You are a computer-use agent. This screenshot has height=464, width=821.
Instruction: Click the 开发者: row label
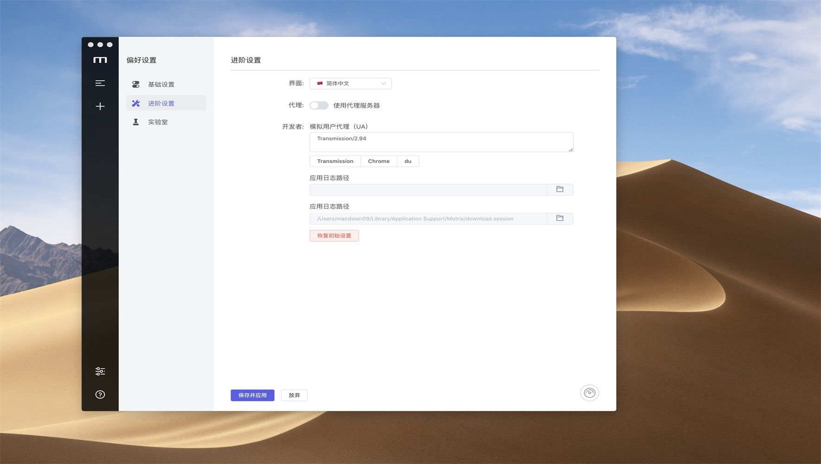point(293,127)
